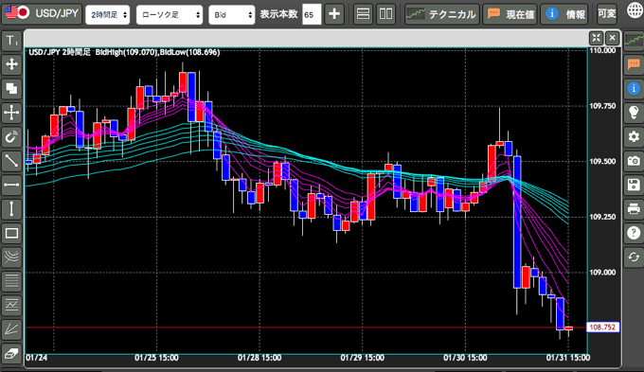Click the 可変 button
This screenshot has width=644, height=372.
click(607, 14)
